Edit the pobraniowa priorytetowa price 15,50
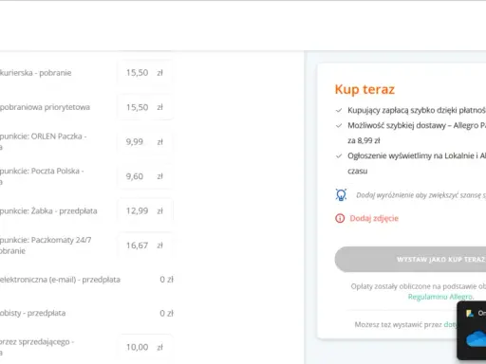 145,107
